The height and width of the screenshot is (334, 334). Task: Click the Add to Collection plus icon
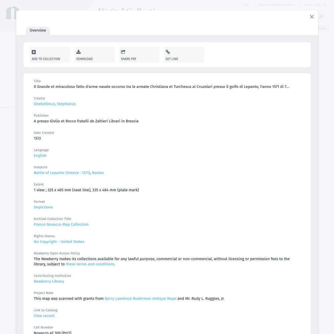[x=34, y=52]
